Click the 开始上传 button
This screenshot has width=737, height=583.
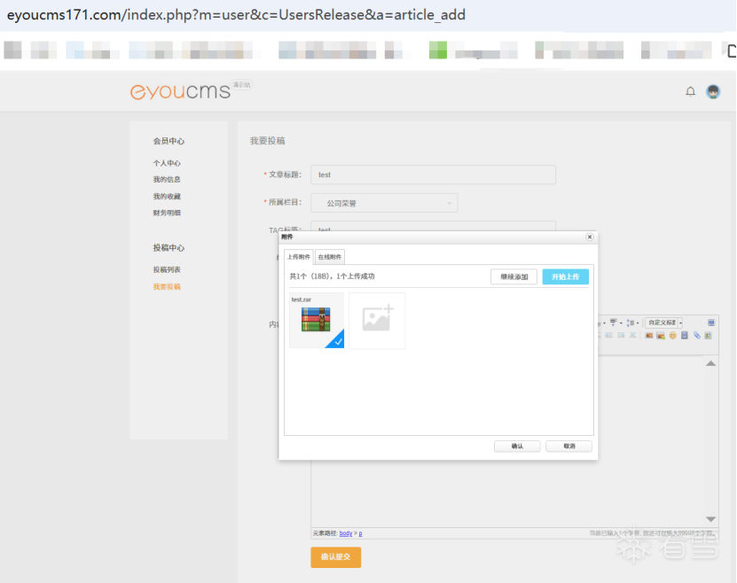point(566,276)
